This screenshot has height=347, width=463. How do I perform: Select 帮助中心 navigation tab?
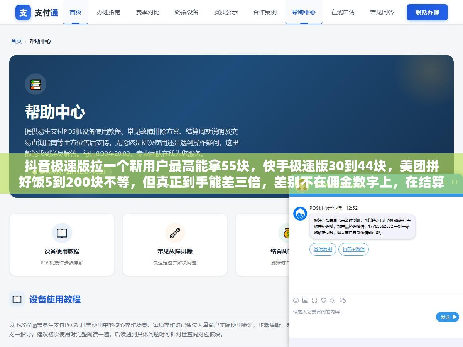304,12
